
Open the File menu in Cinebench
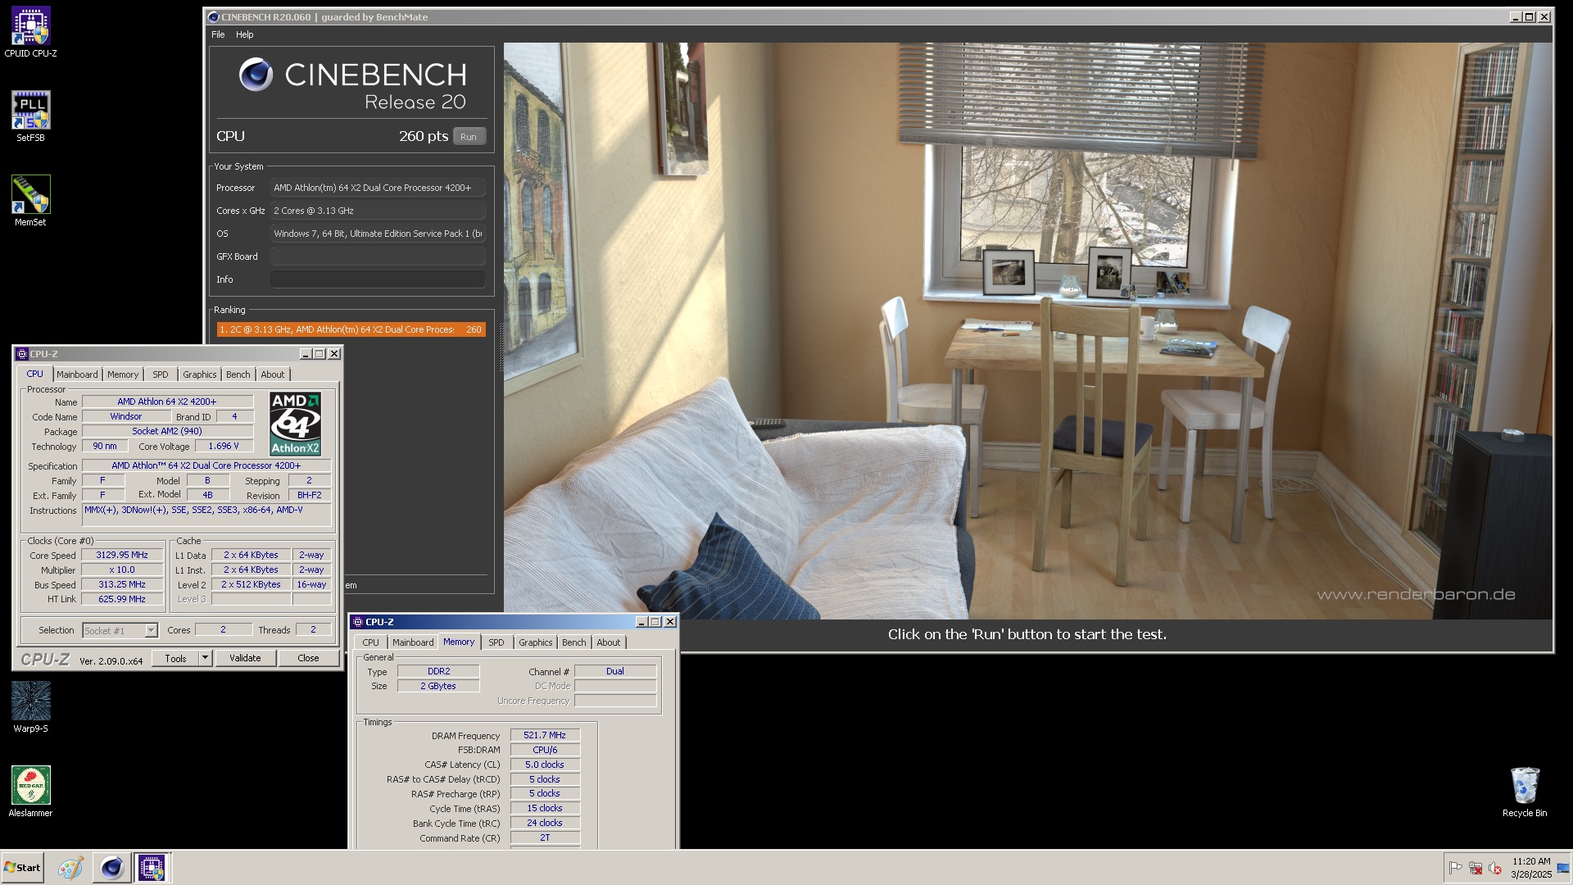(x=218, y=34)
